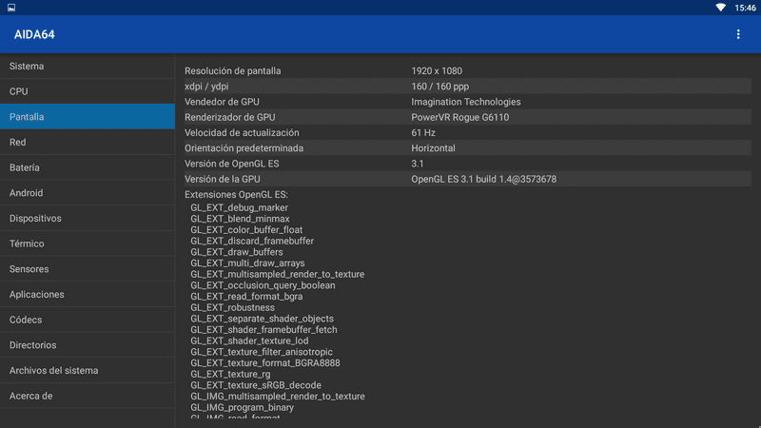Viewport: 761px width, 428px height.
Task: Select the 61 Hz value
Action: (423, 132)
